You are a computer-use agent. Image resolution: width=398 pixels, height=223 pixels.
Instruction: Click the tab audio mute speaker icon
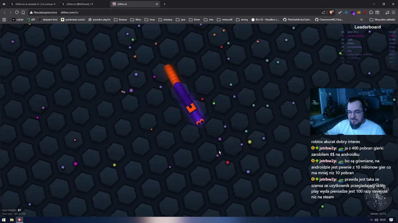[4, 4]
